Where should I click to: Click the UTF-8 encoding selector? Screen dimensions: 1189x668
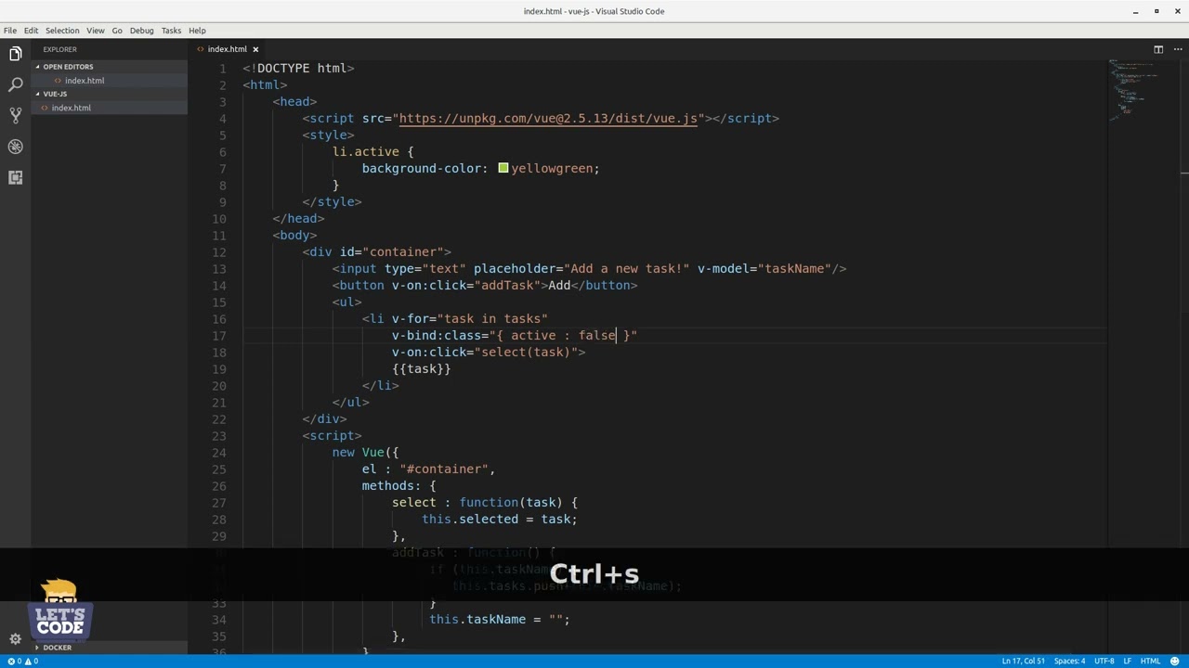[1104, 661]
